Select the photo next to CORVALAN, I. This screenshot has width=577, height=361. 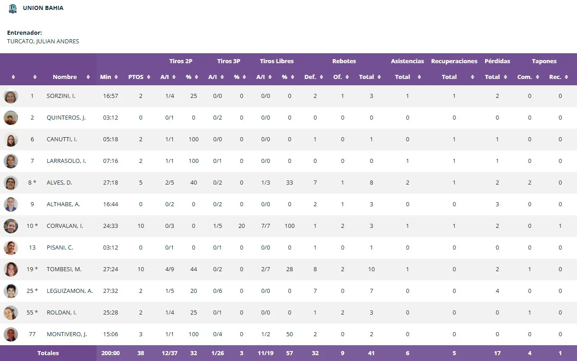[11, 226]
